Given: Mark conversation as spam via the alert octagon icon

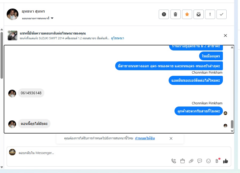Looking at the screenshot, I should coord(164,14).
